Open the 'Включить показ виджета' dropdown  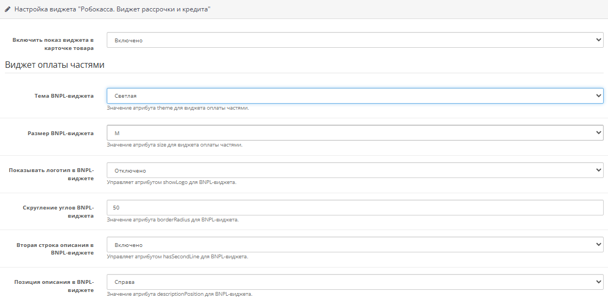pos(355,40)
